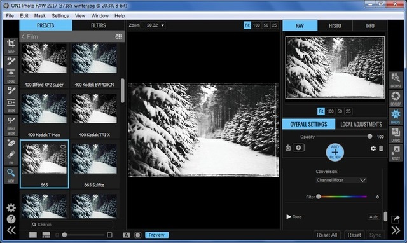Click the Opacity slider handle
This screenshot has height=243, width=407.
(x=369, y=137)
